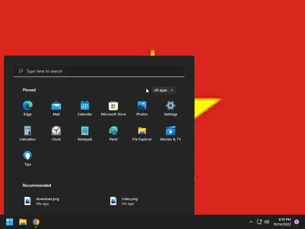Viewport: 305px width, 229px height.
Task: Click the Windows Start button on taskbar
Action: (10, 222)
